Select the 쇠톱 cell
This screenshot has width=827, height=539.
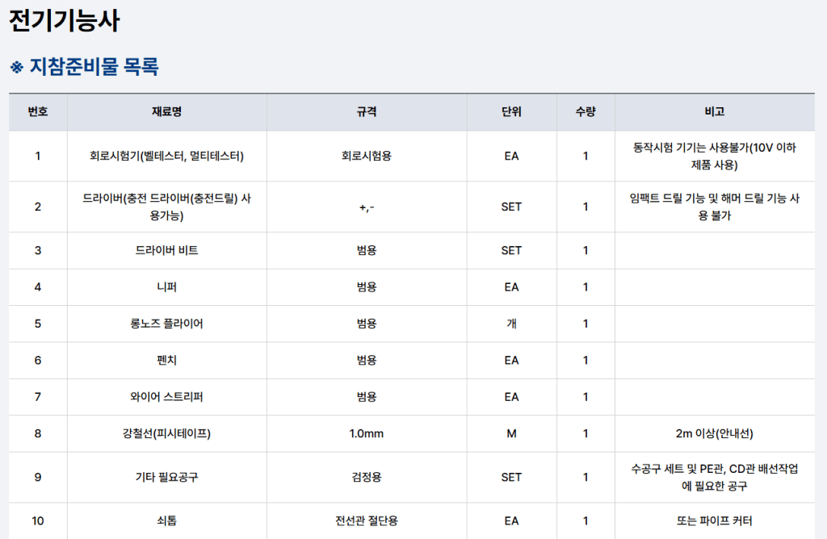[166, 521]
